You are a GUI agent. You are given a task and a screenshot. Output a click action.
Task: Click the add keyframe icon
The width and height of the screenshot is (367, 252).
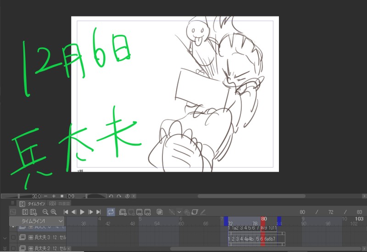pos(187,212)
